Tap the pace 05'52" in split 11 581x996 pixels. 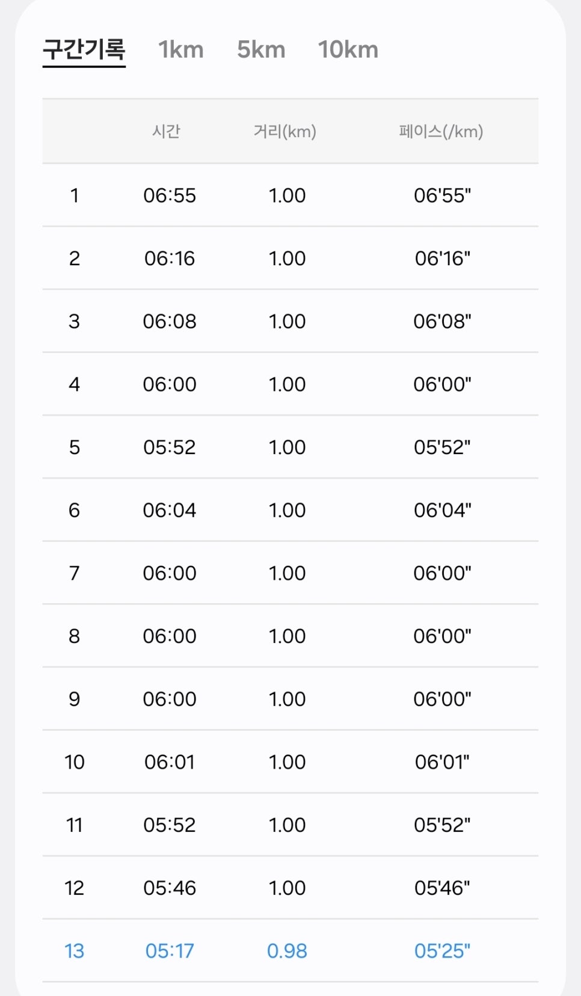[x=442, y=825]
